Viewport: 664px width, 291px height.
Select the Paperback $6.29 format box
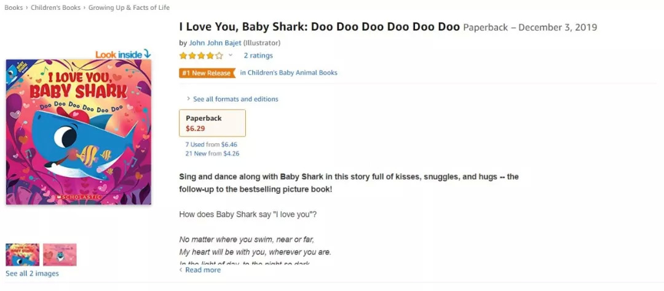(x=212, y=123)
